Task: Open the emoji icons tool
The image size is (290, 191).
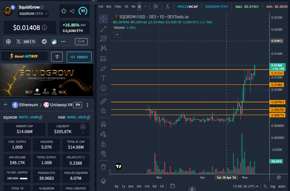Action: point(103,88)
